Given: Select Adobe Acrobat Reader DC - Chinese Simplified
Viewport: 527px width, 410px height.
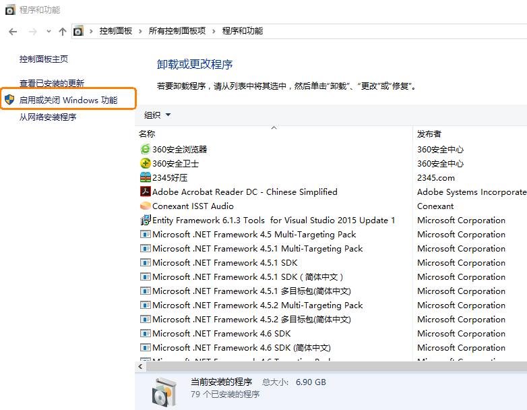Looking at the screenshot, I should (245, 192).
